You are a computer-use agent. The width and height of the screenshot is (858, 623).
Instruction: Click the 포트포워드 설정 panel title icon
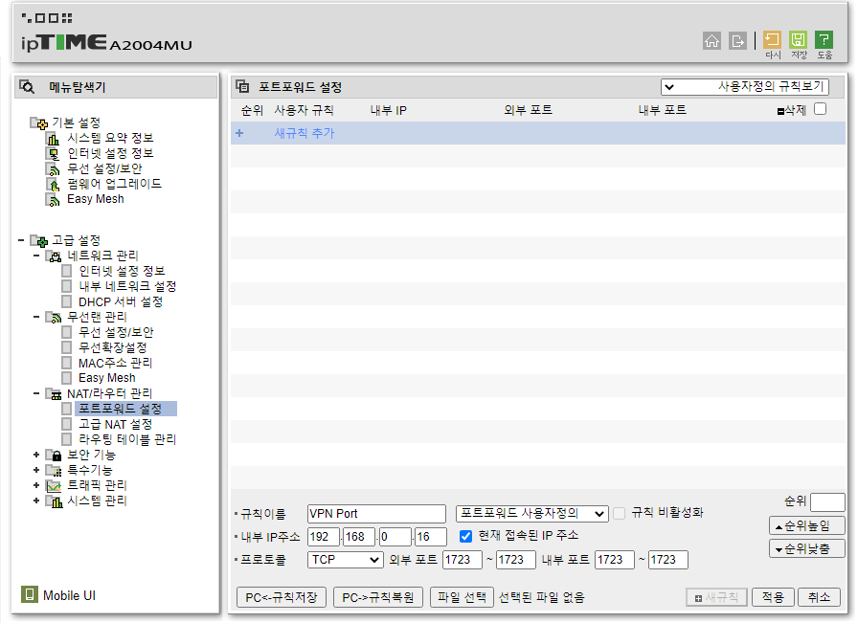pyautogui.click(x=242, y=86)
